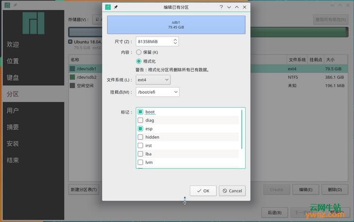The height and width of the screenshot is (222, 354).
Task: Go to 键盘 step in the sidebar
Action: tap(13, 77)
